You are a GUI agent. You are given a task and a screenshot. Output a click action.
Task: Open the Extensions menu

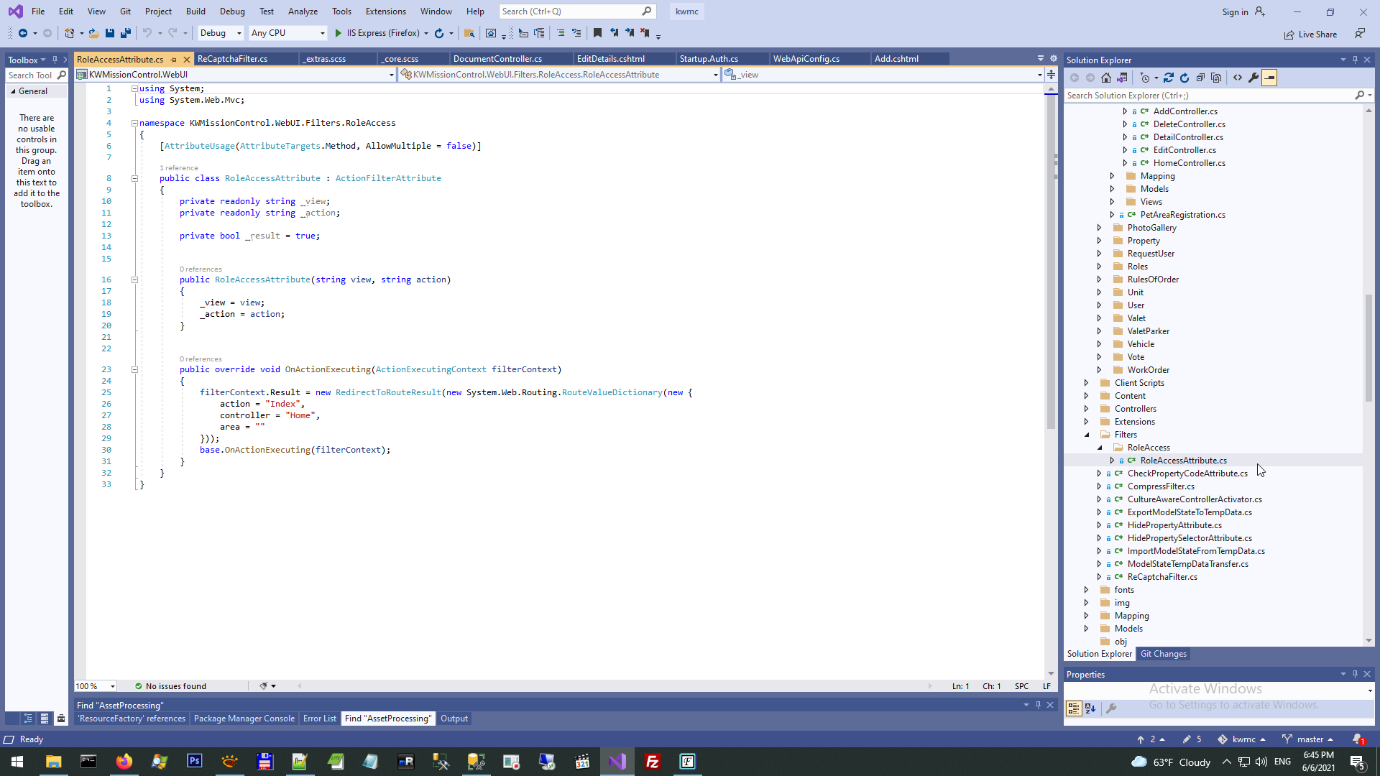click(385, 11)
